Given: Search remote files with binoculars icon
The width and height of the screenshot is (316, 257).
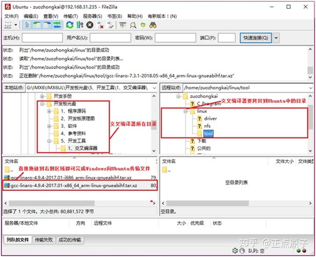Looking at the screenshot, I should tap(153, 25).
